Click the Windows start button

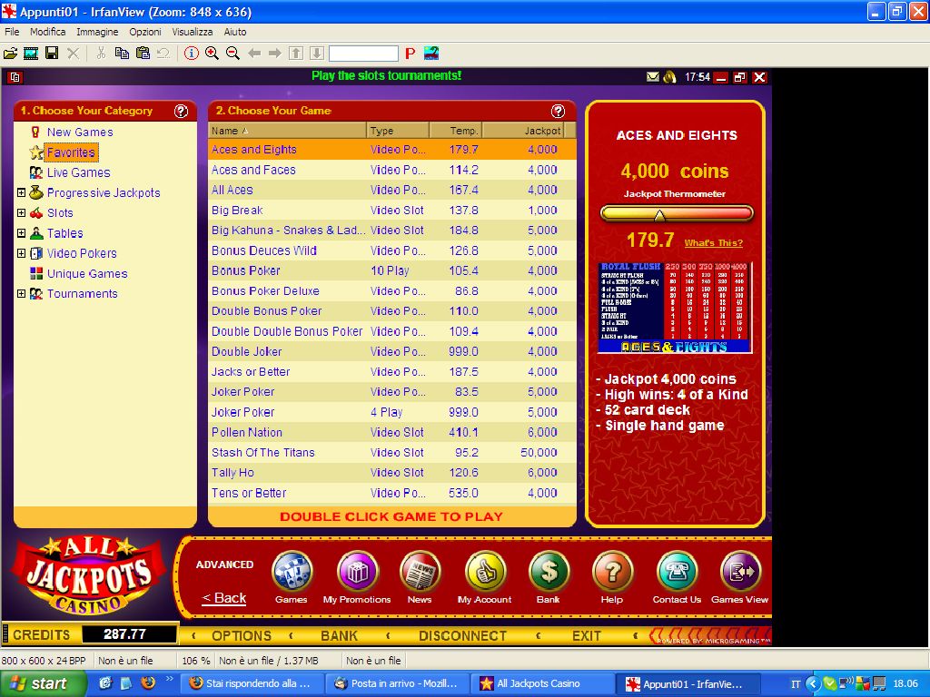point(44,684)
